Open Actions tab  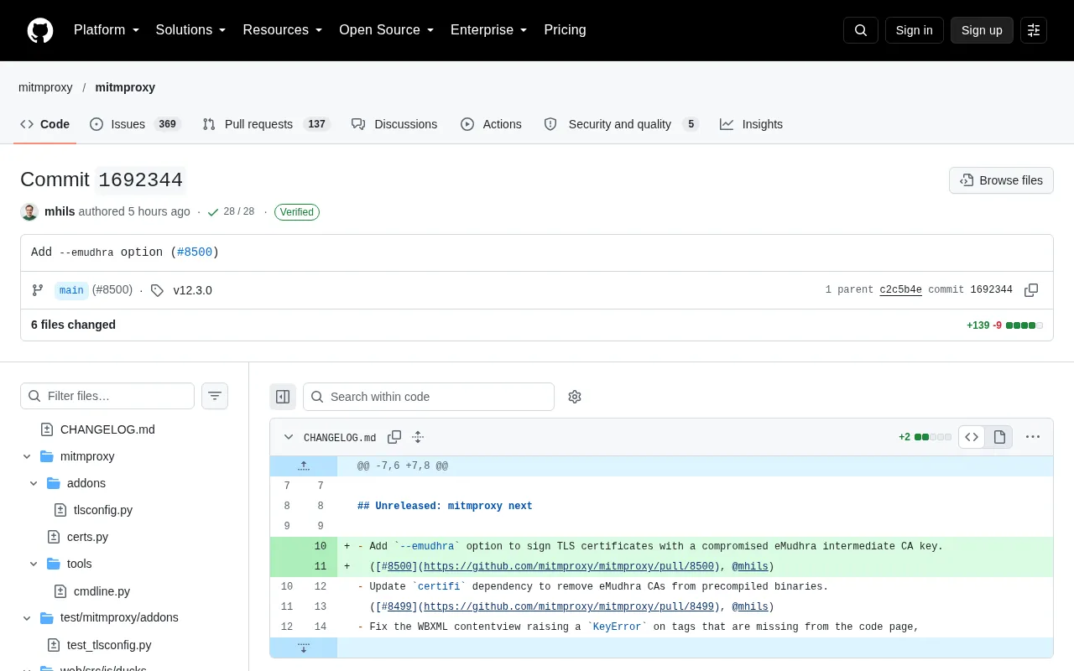click(x=491, y=124)
